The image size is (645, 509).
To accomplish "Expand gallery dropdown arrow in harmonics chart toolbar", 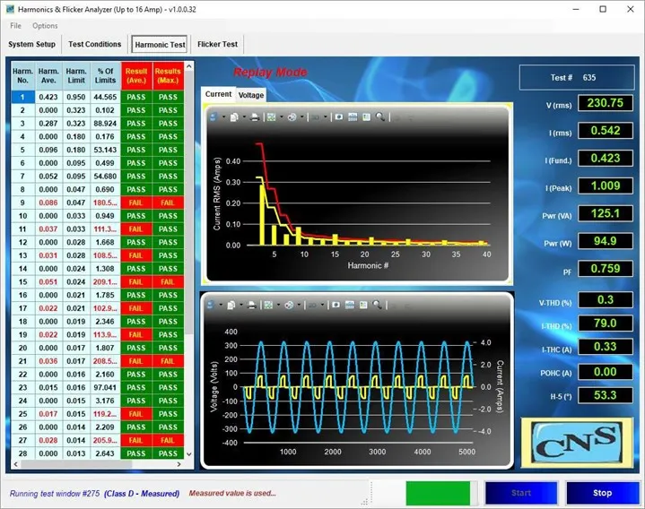I will (x=281, y=116).
